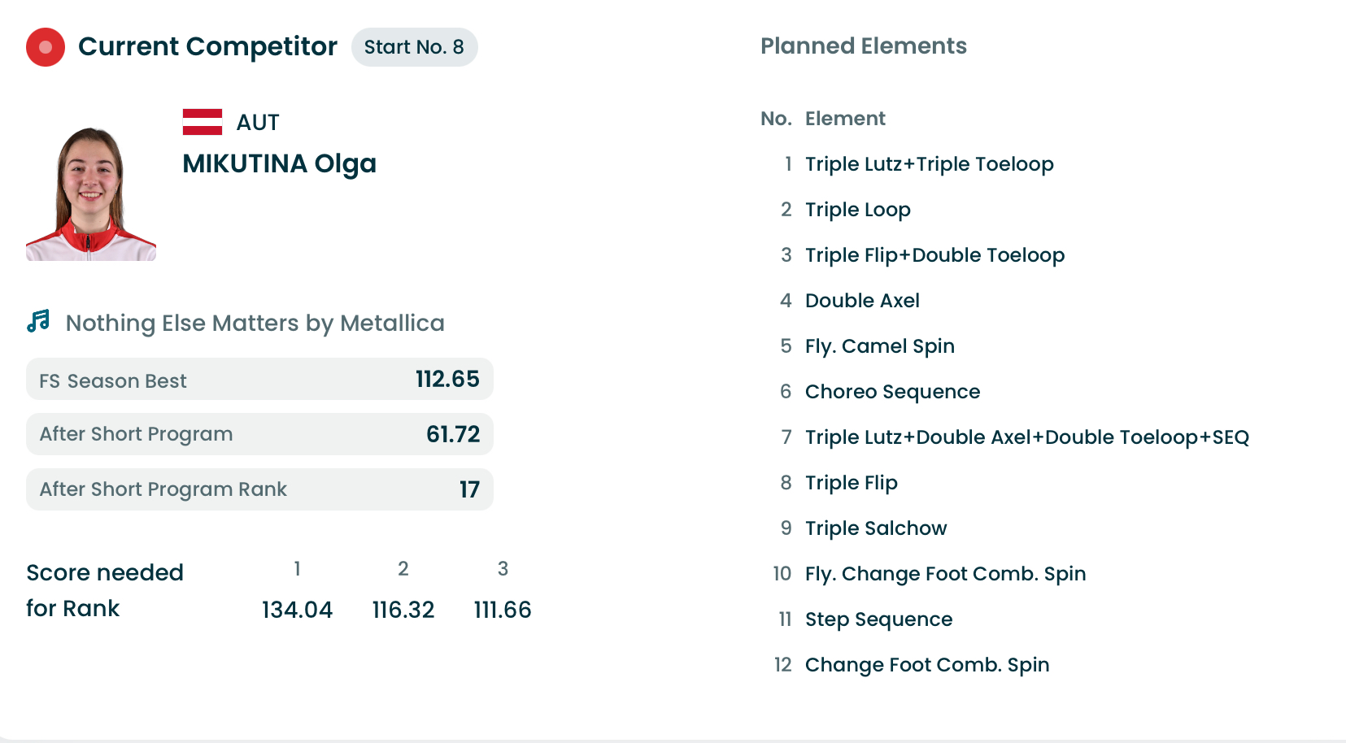
Task: Click the Nothing Else Matters music title
Action: point(255,323)
